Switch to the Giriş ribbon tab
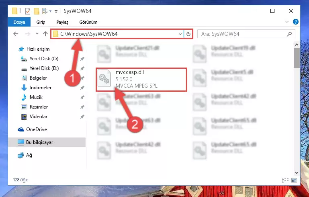 tap(41, 22)
